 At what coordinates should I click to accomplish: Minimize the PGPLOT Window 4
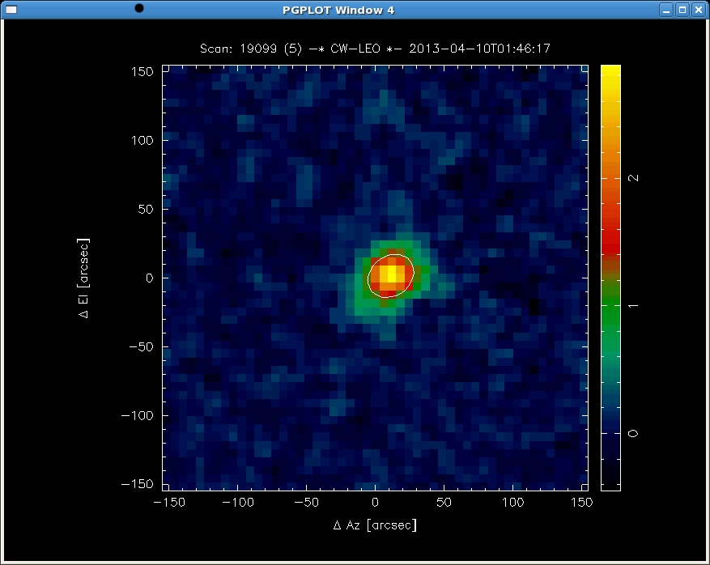point(666,10)
